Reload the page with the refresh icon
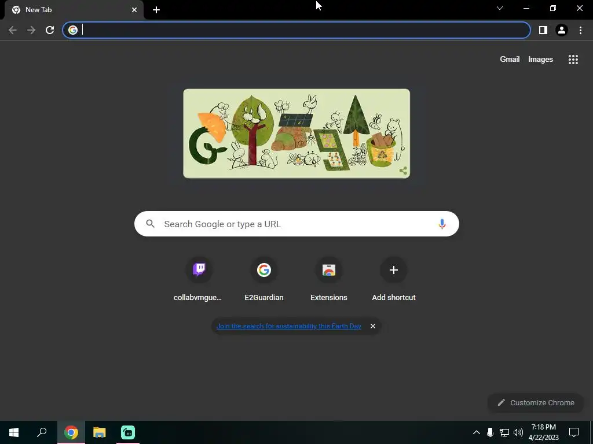The height and width of the screenshot is (444, 593). pyautogui.click(x=50, y=30)
